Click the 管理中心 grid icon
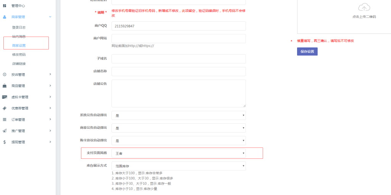The width and height of the screenshot is (391, 195). 5,6
